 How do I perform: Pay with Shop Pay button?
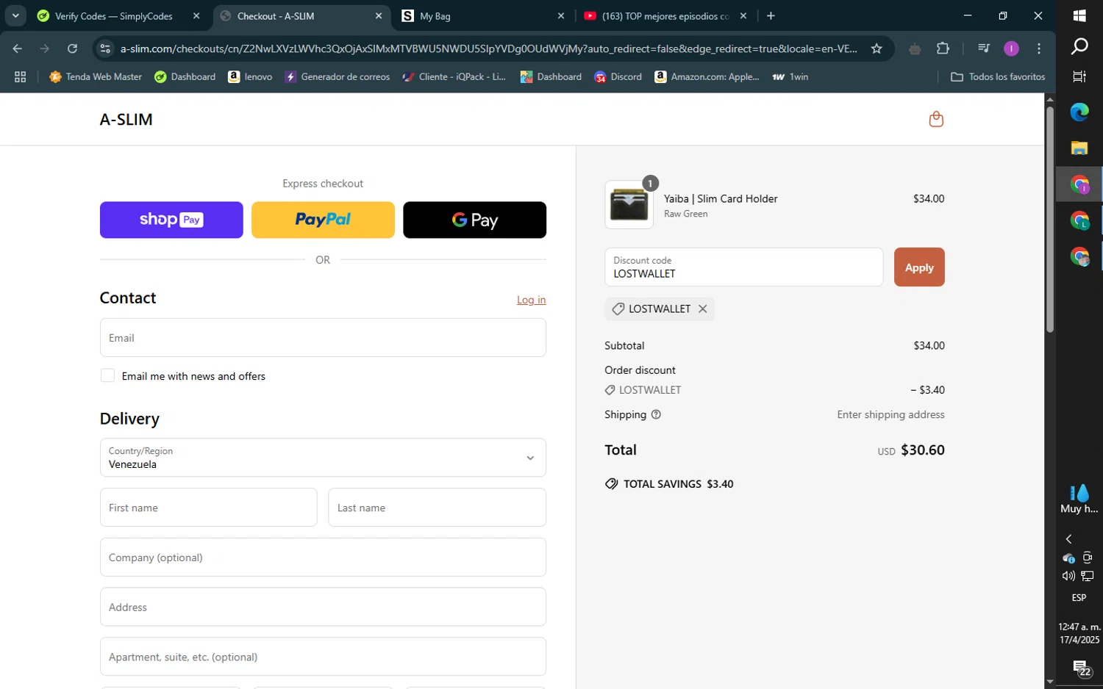point(171,220)
